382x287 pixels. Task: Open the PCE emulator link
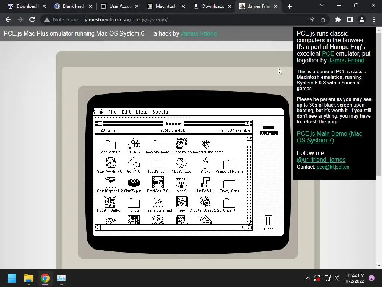point(328,54)
